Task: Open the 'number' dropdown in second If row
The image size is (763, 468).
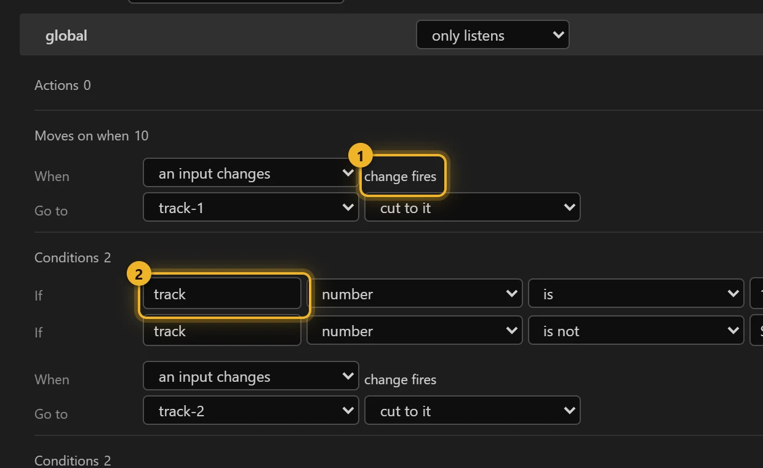Action: [414, 331]
